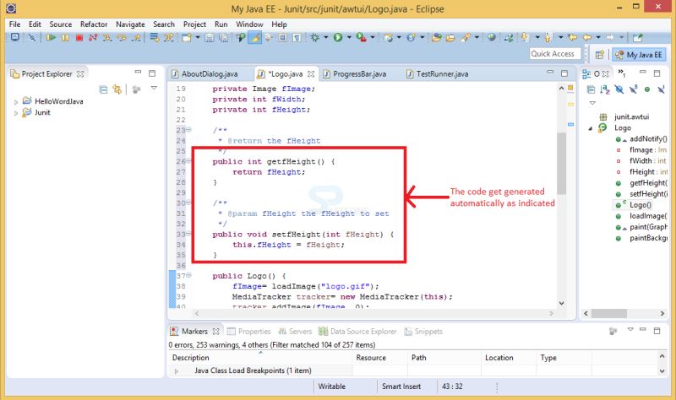
Task: Open the Run launch dropdown arrow
Action: (349, 37)
